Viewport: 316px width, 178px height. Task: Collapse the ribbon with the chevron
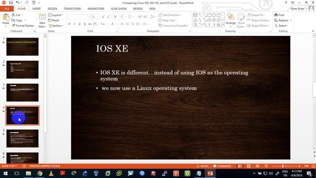click(x=313, y=31)
